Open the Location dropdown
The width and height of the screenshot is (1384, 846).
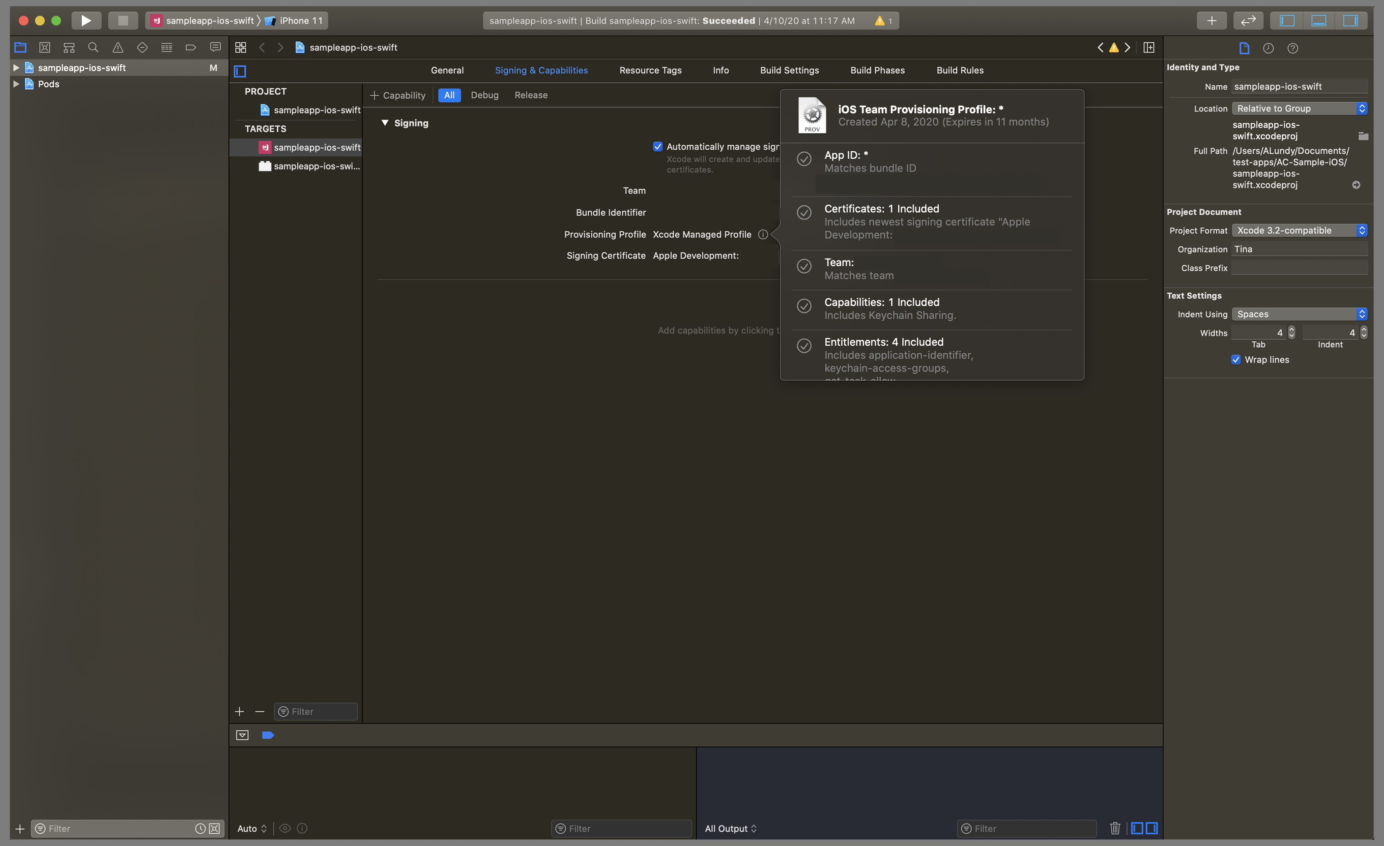tap(1299, 108)
